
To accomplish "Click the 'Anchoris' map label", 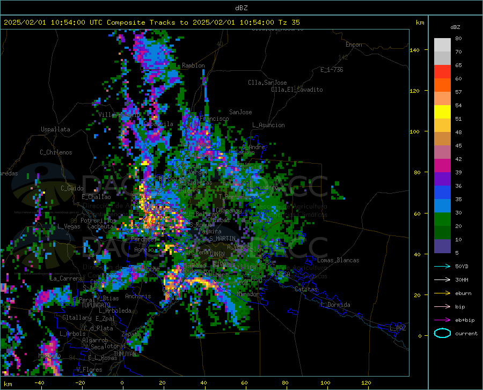I will [x=138, y=296].
